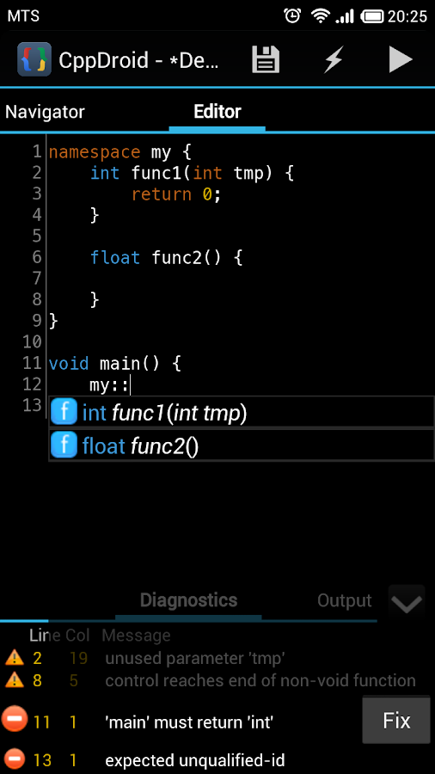Tap the MTS carrier label
Screen dimensions: 435x774
23,16
